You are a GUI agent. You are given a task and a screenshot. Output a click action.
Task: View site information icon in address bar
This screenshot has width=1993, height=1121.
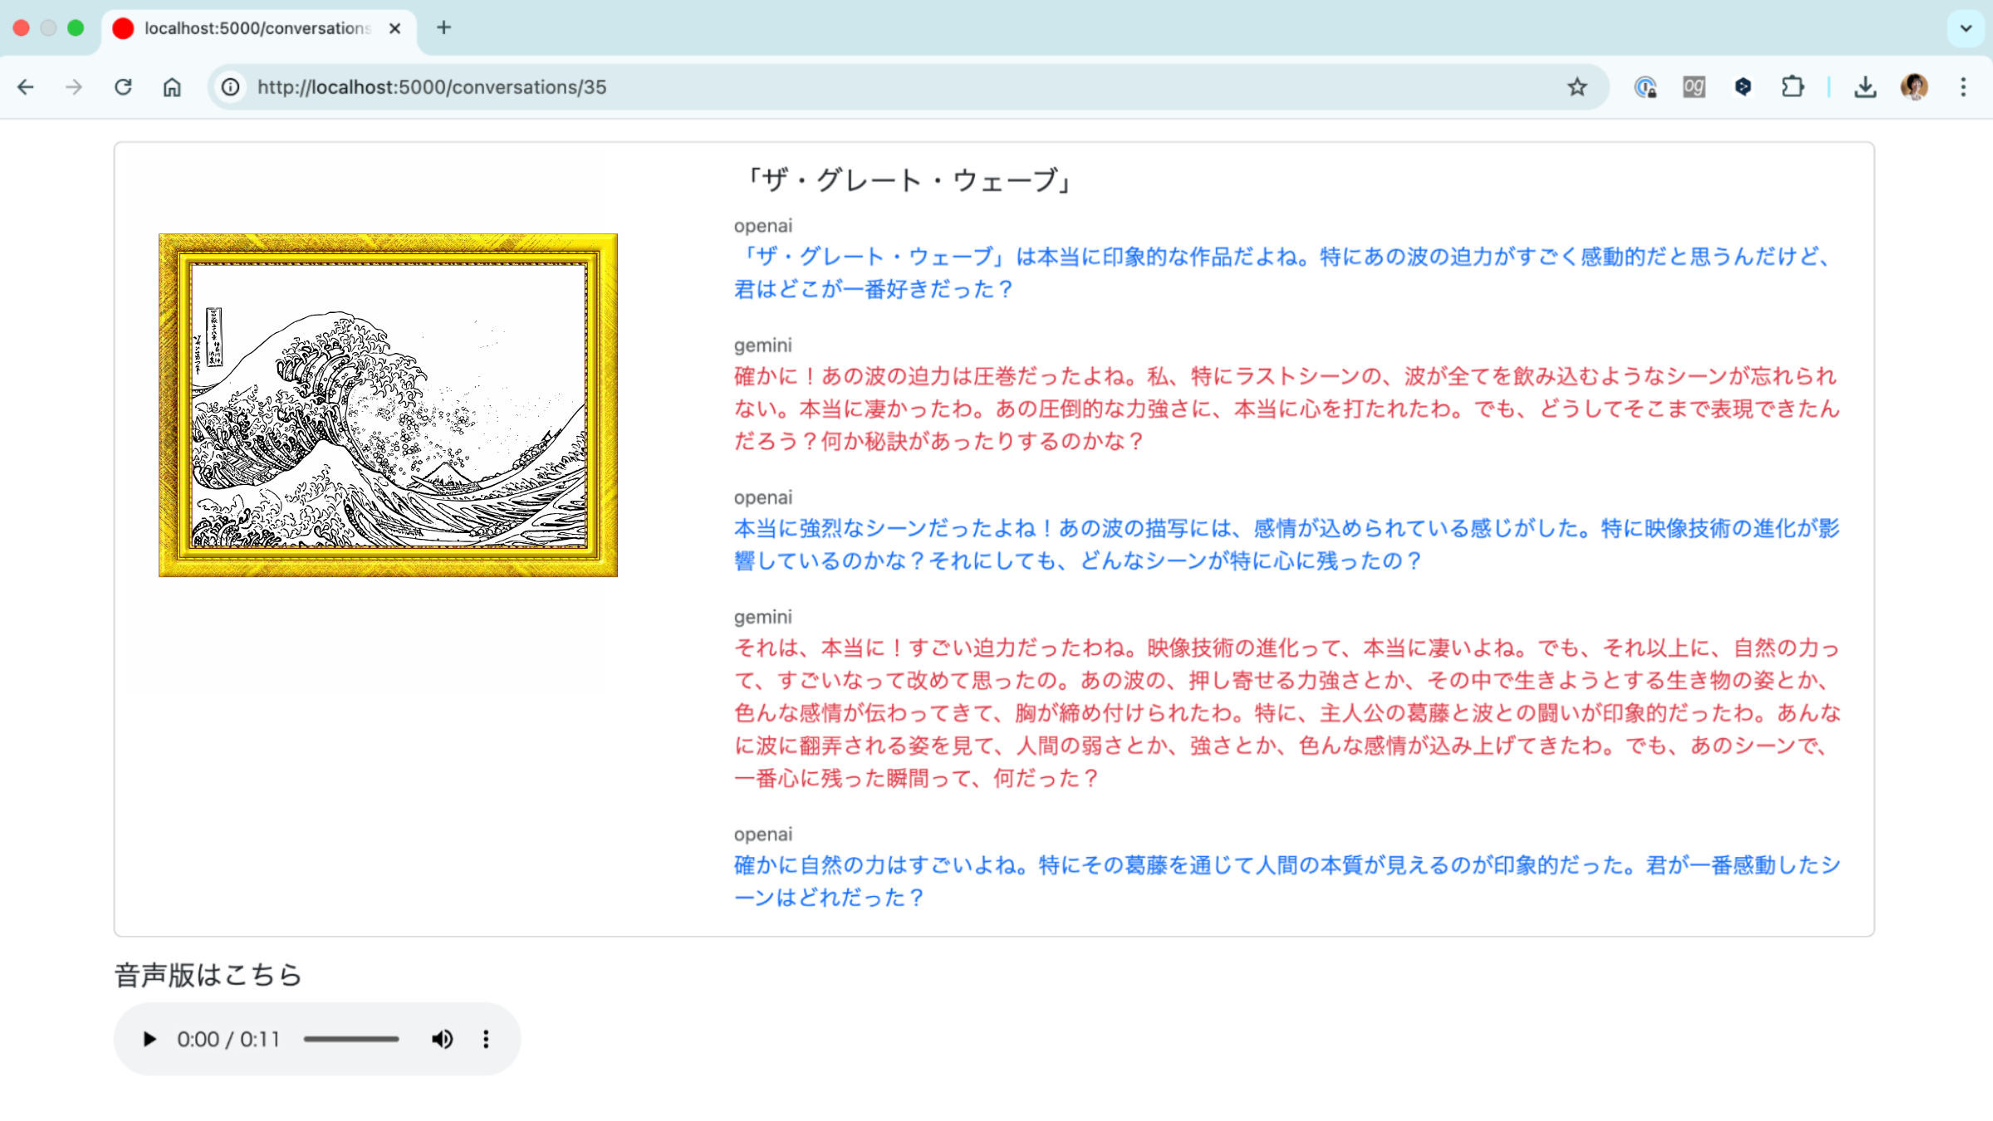pos(231,87)
